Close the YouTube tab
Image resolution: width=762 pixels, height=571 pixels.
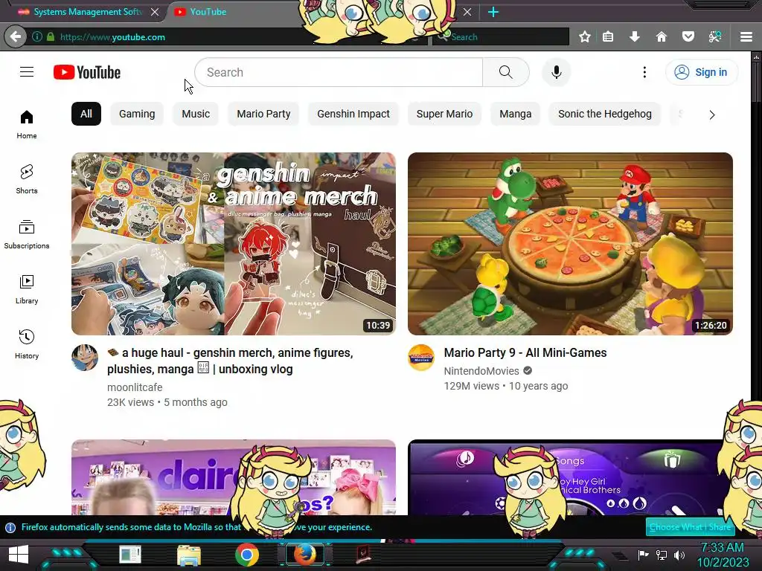[467, 12]
